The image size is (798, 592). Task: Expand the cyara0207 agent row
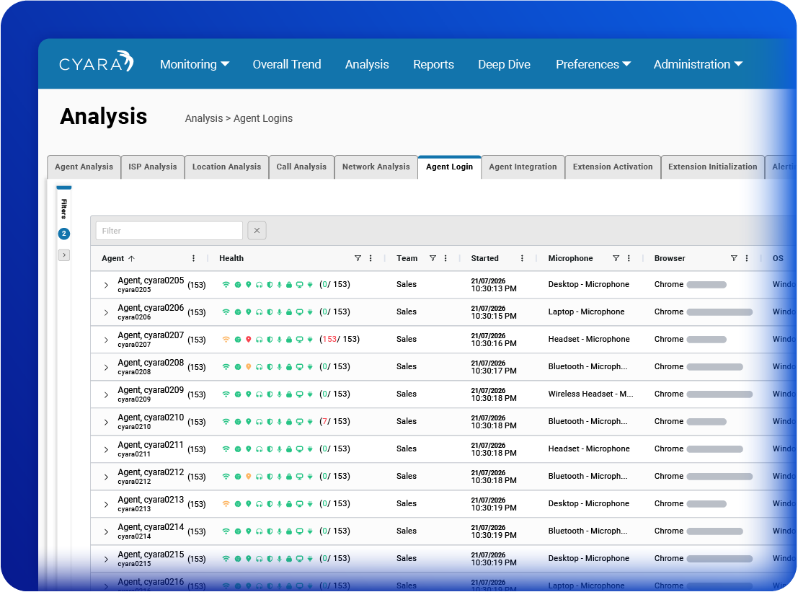[106, 340]
